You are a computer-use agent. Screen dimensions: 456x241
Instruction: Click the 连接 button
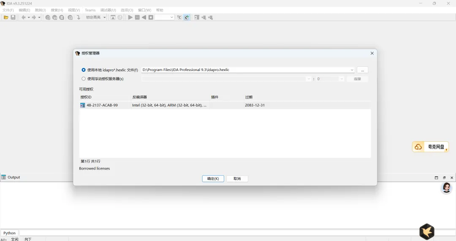coord(358,79)
